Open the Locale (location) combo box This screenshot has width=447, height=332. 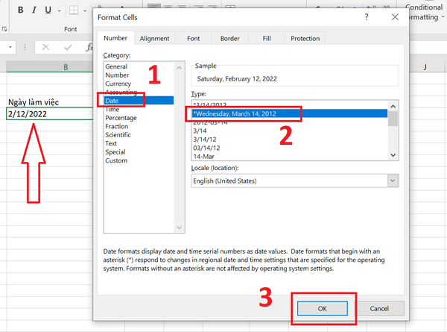pyautogui.click(x=295, y=181)
